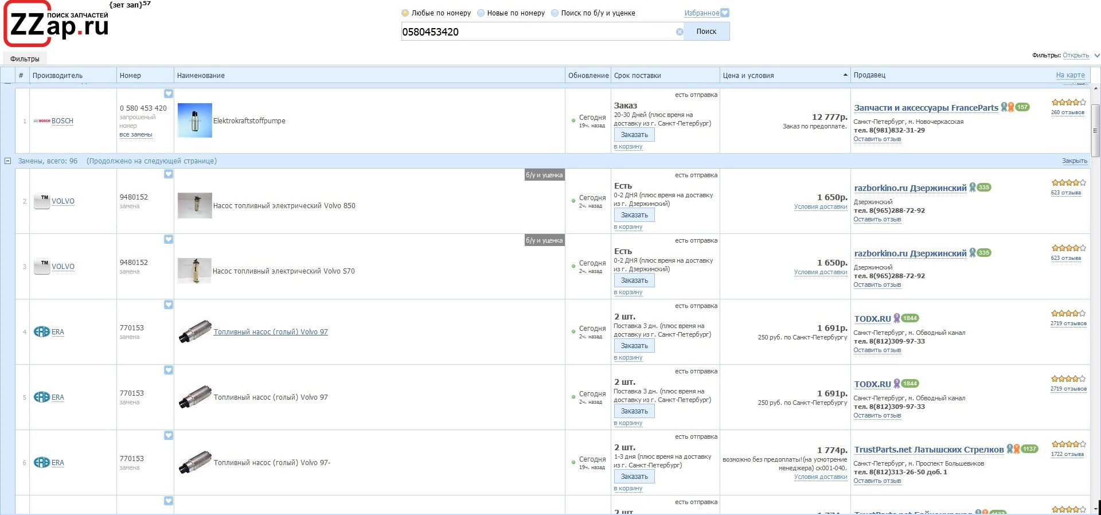The height and width of the screenshot is (515, 1101).
Task: Select the 'Любые по номеру' radio button
Action: click(x=405, y=13)
